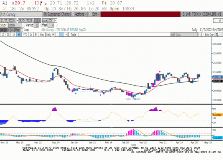Click the A1A Curncy : TRY DOLLAR FUTURE May23 legend
This screenshot has width=223, height=160.
tap(63, 30)
